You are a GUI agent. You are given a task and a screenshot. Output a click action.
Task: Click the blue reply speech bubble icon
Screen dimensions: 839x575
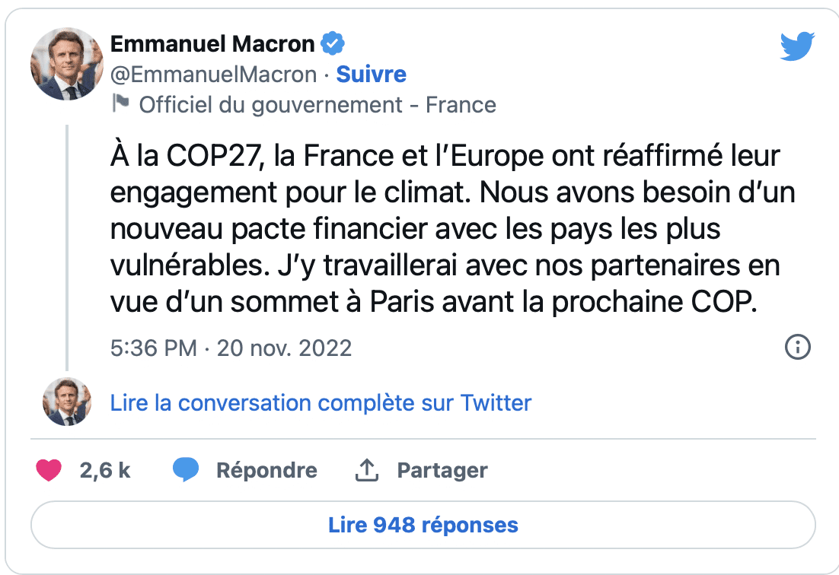tap(186, 470)
